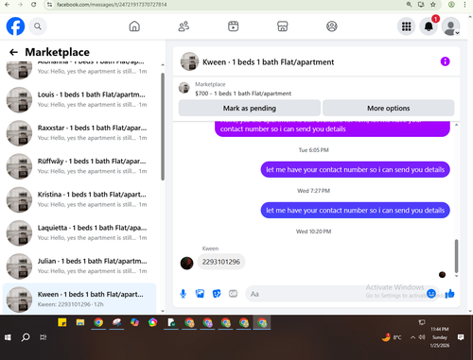Show hidden system tray icons

point(412,337)
